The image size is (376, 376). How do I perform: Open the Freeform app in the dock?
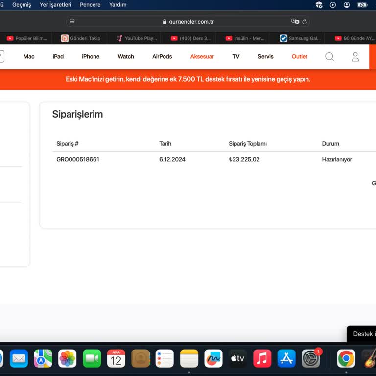click(213, 358)
